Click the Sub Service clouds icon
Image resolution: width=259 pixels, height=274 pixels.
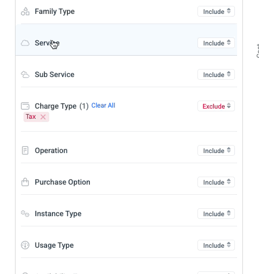click(25, 74)
